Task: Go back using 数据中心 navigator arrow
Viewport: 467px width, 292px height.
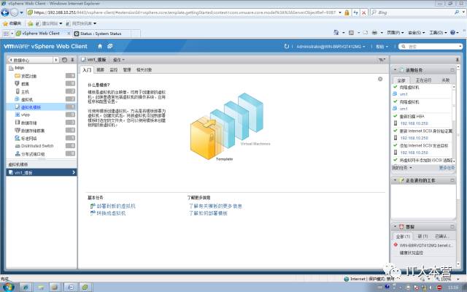Action: click(11, 60)
